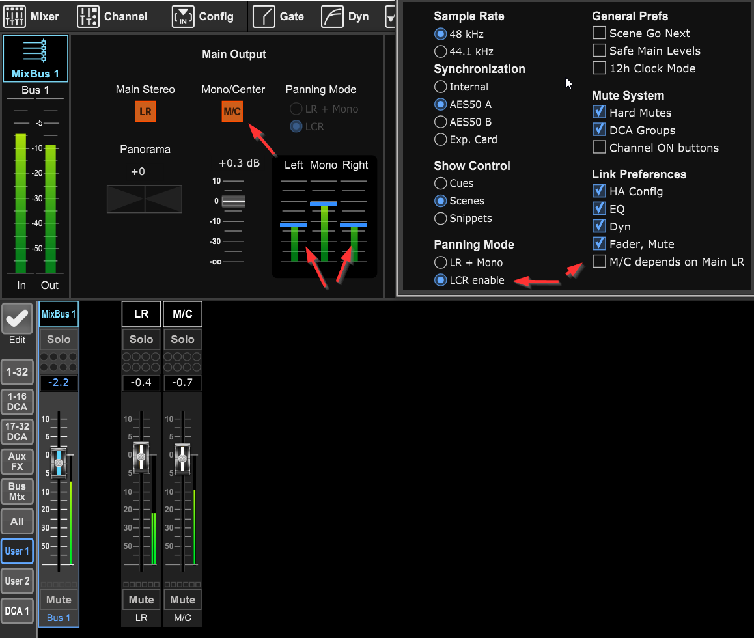Show Bus Mtx layer
The height and width of the screenshot is (638, 754).
(x=18, y=492)
